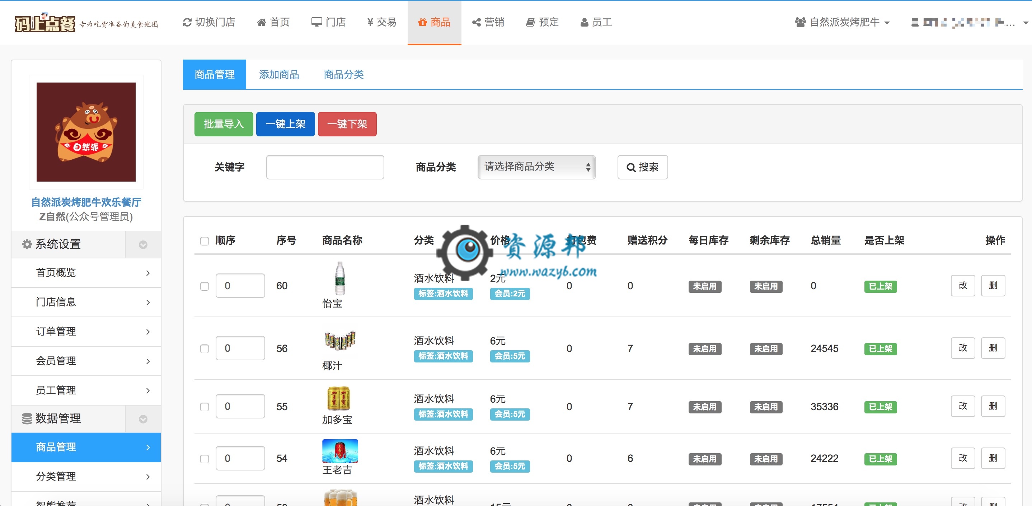The image size is (1032, 506).
Task: Click the 王老吉 product thumbnail
Action: [340, 451]
